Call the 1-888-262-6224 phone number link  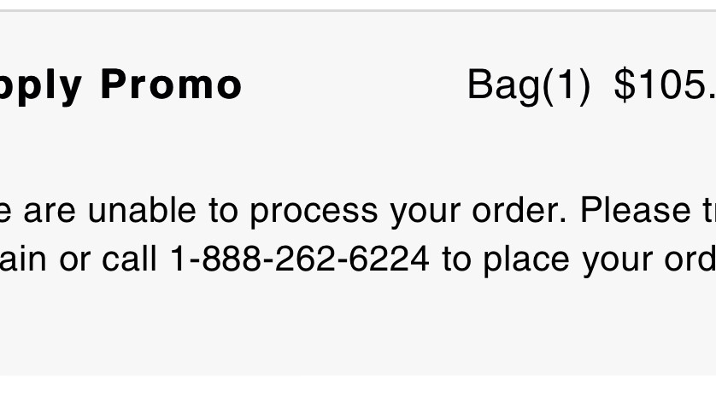300,259
